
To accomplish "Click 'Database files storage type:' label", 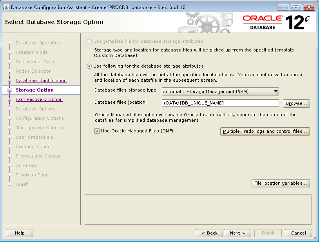I will point(126,90).
